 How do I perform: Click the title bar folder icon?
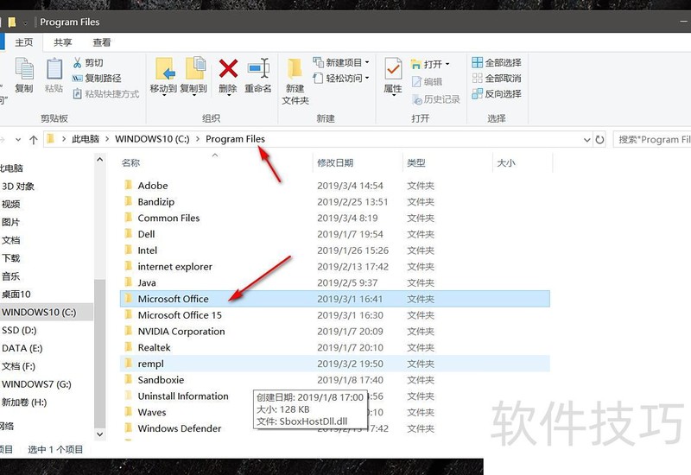pyautogui.click(x=12, y=22)
